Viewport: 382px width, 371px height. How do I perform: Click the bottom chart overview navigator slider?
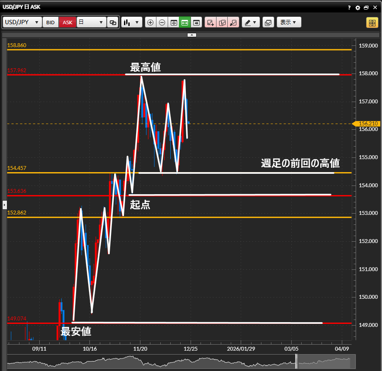[326, 361]
